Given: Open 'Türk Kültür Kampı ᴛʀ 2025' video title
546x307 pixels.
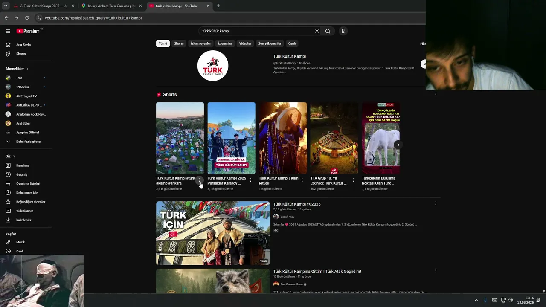Looking at the screenshot, I should click(x=297, y=204).
